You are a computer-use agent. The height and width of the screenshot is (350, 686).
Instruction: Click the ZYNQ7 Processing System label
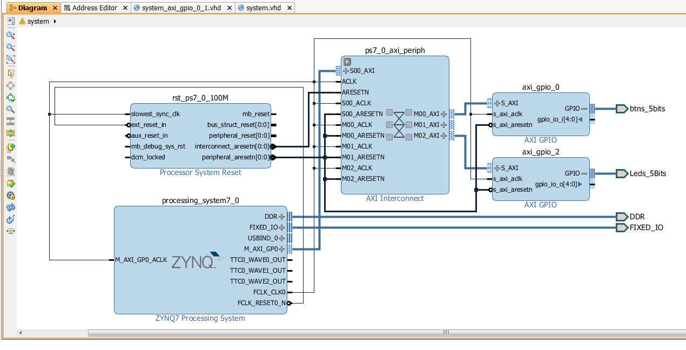pyautogui.click(x=200, y=318)
